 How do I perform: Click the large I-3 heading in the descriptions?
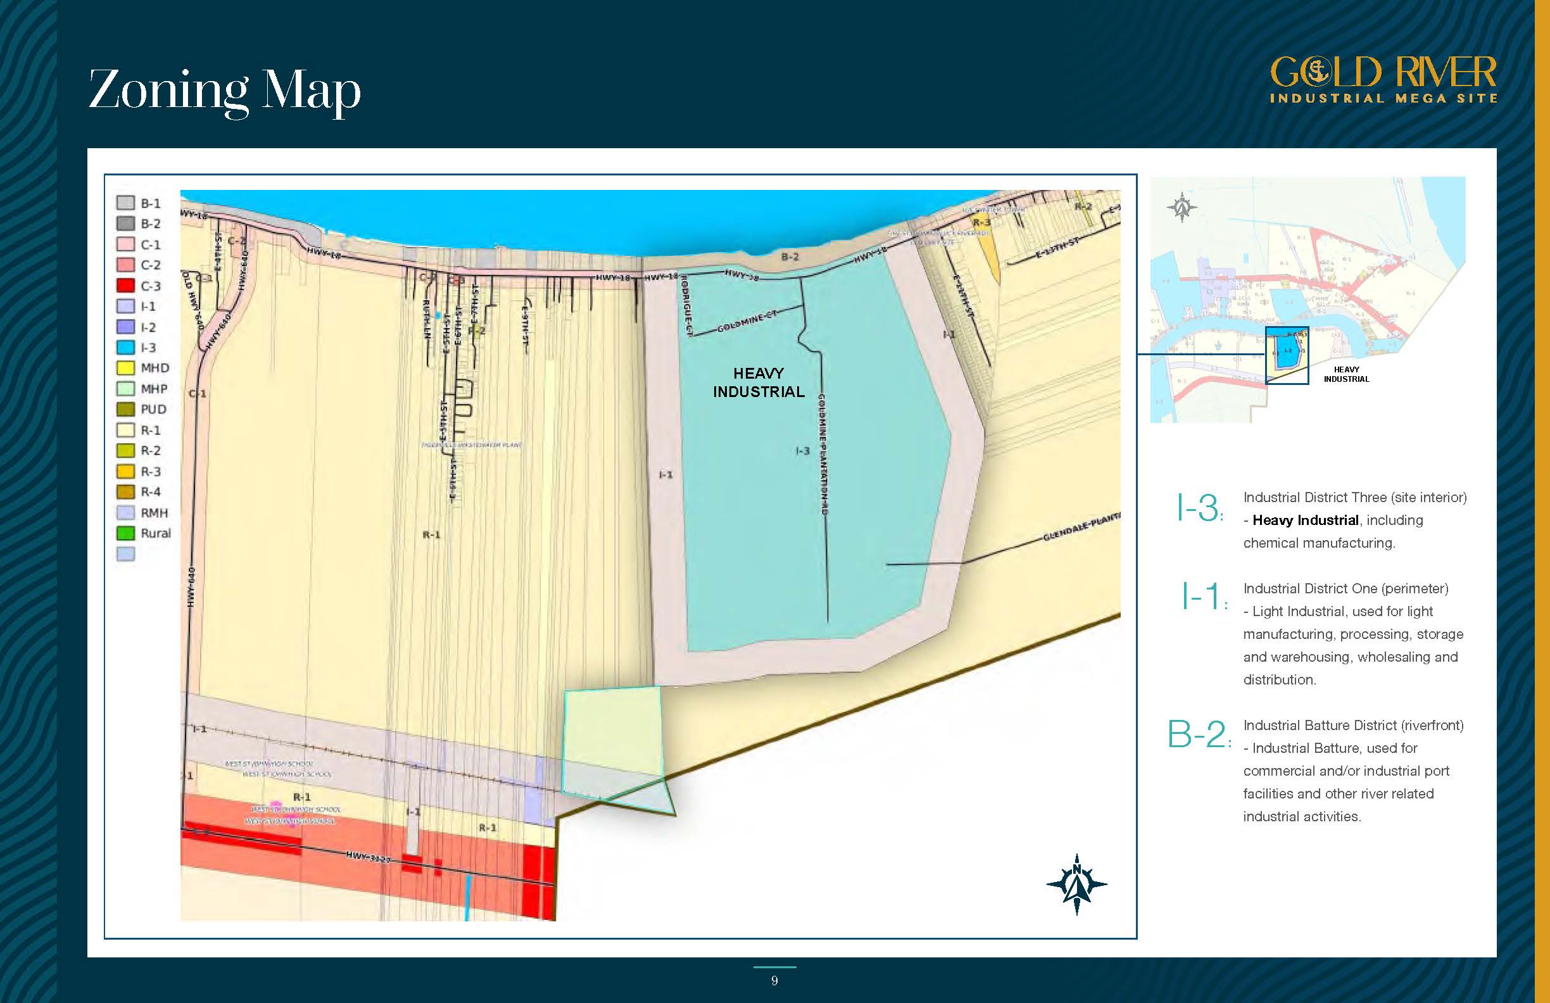tap(1200, 508)
